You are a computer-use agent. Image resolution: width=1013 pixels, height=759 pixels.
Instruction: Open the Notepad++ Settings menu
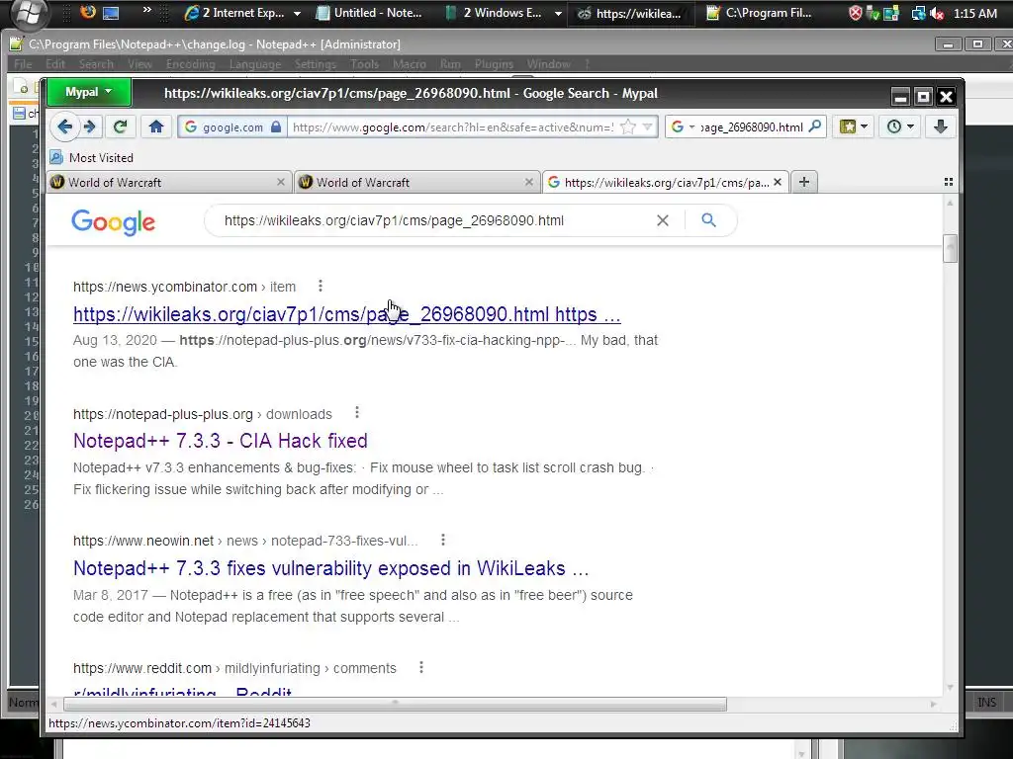[x=316, y=64]
